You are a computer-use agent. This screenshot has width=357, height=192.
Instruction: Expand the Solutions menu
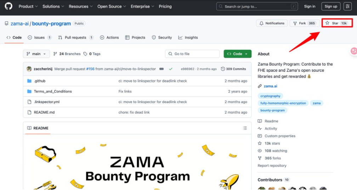pyautogui.click(x=53, y=6)
